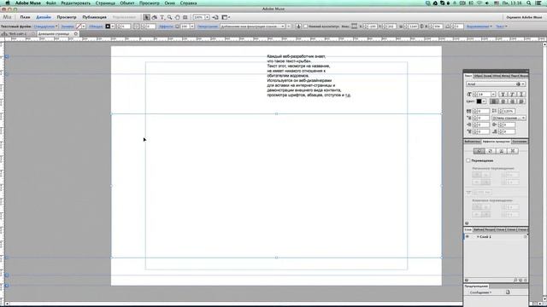
Task: Open the Окно menu
Action: point(170,3)
